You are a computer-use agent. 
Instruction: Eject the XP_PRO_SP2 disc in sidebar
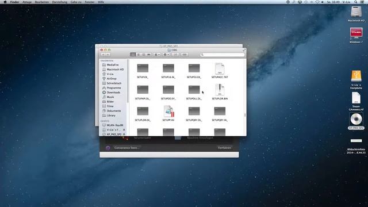tap(124, 134)
